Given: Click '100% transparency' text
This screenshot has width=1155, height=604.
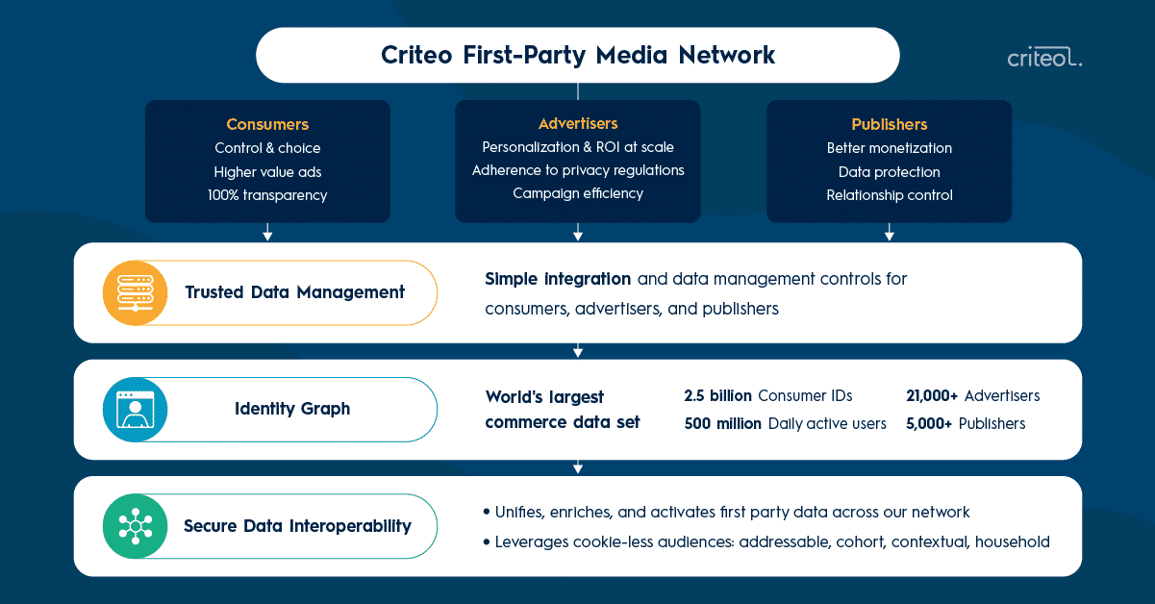Looking at the screenshot, I should (267, 195).
